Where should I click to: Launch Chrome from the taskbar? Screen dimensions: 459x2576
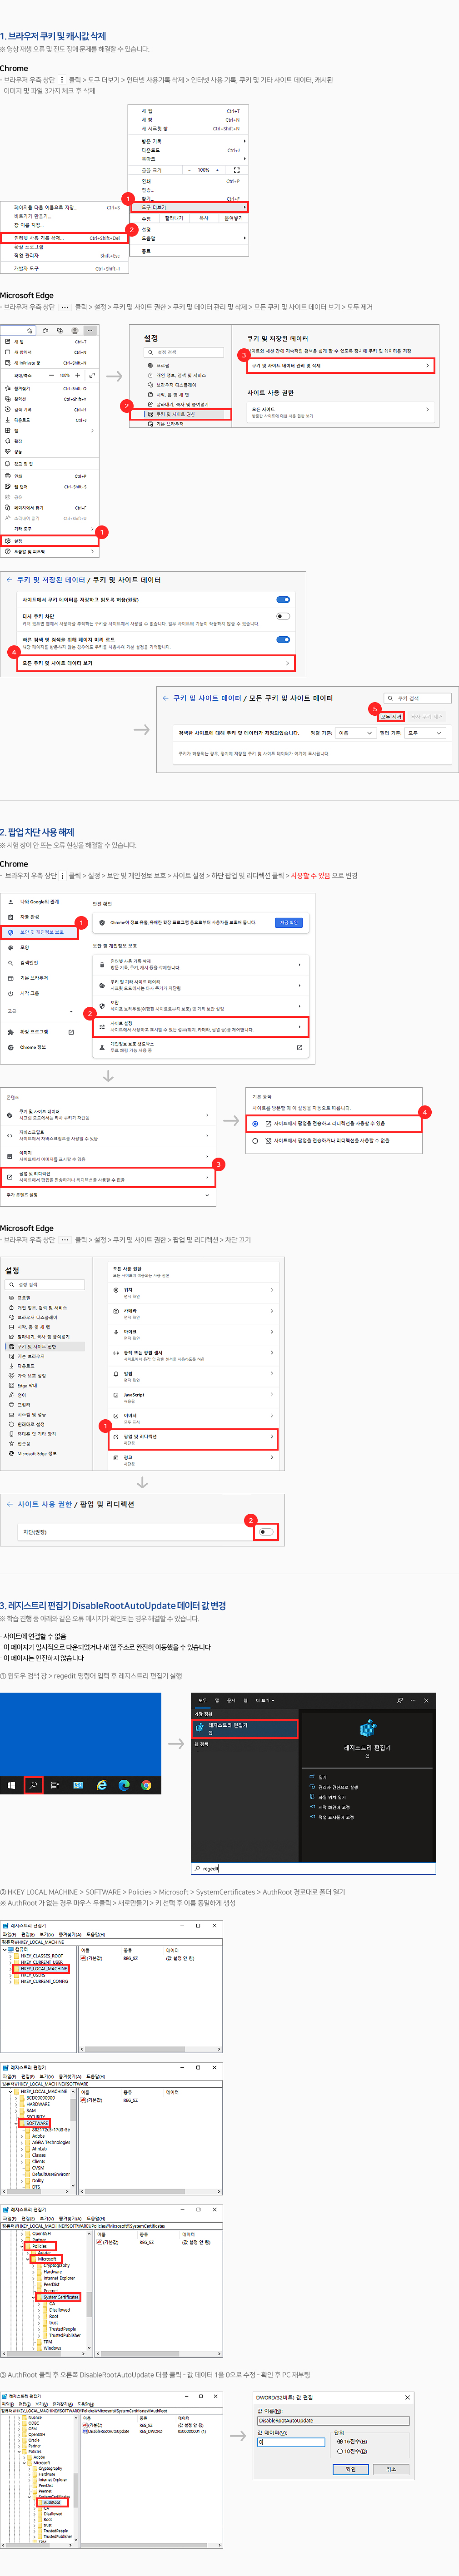tap(146, 1784)
